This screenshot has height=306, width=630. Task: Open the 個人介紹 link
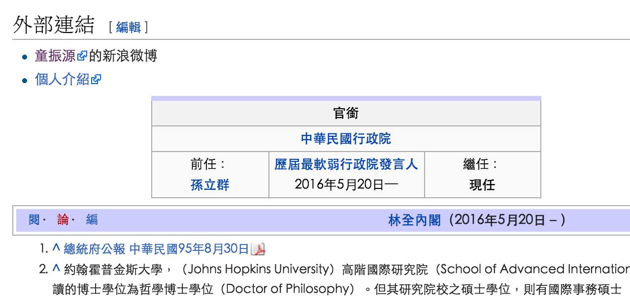pos(62,79)
